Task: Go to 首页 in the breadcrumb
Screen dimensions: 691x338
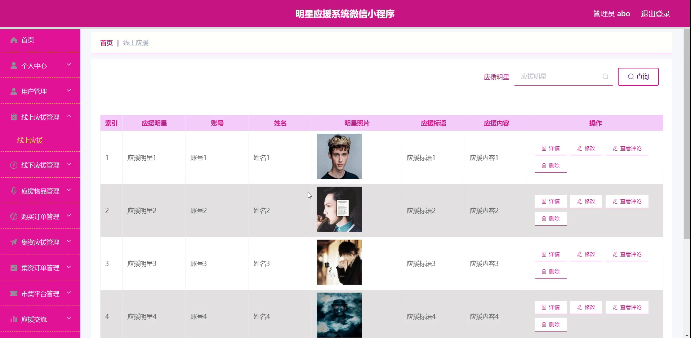Action: click(x=106, y=43)
